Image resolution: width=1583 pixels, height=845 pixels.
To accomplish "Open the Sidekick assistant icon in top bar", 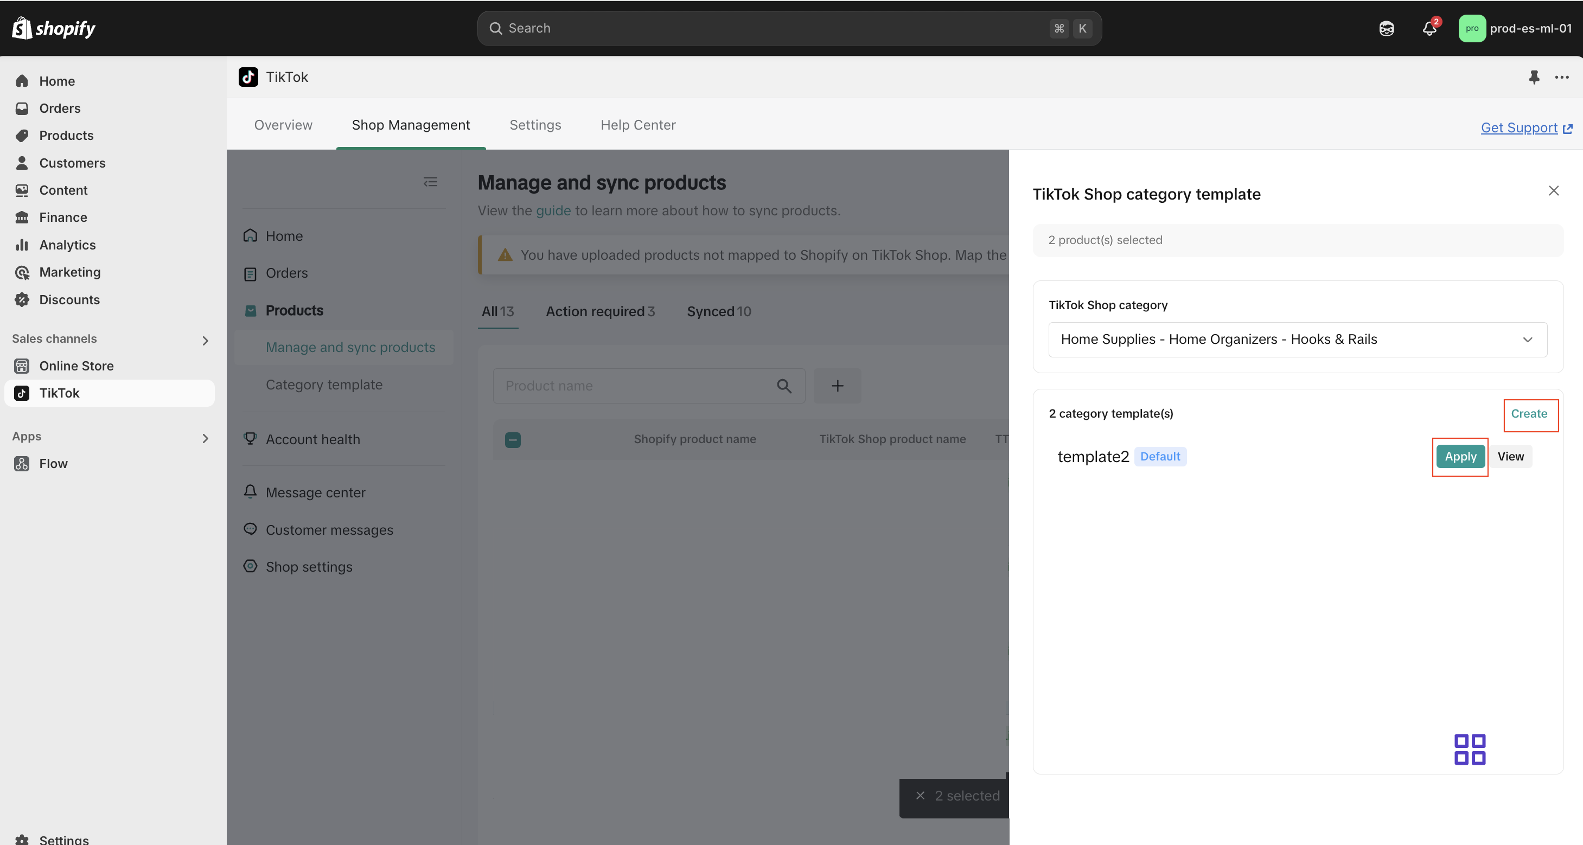I will [x=1387, y=28].
